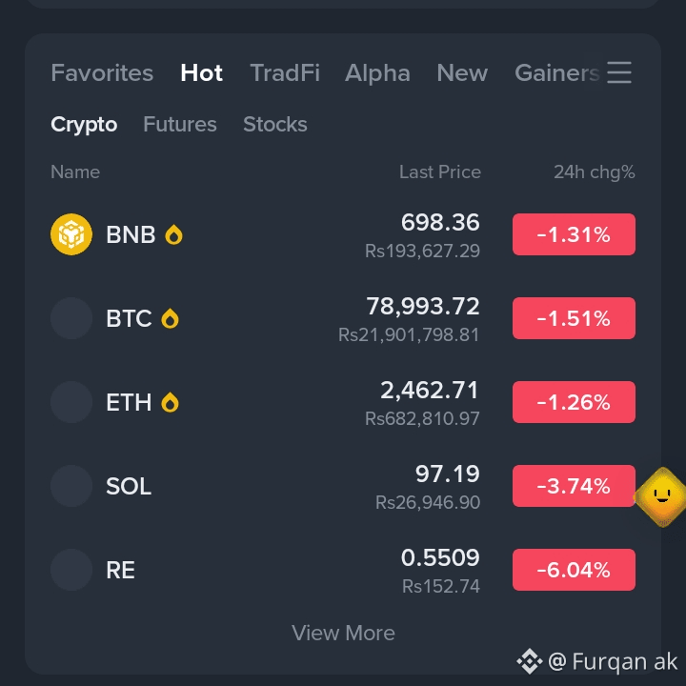Select the New tab
The image size is (686, 686).
click(x=462, y=72)
